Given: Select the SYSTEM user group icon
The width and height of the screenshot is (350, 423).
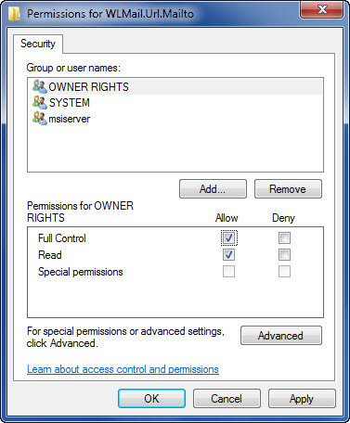Looking at the screenshot, I should 40,102.
